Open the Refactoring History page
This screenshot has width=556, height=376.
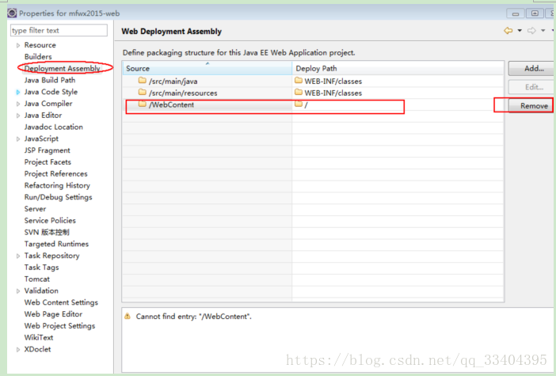tap(57, 185)
